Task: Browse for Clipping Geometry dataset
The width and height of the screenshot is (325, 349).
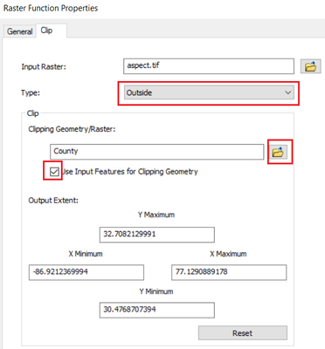Action: tap(278, 152)
